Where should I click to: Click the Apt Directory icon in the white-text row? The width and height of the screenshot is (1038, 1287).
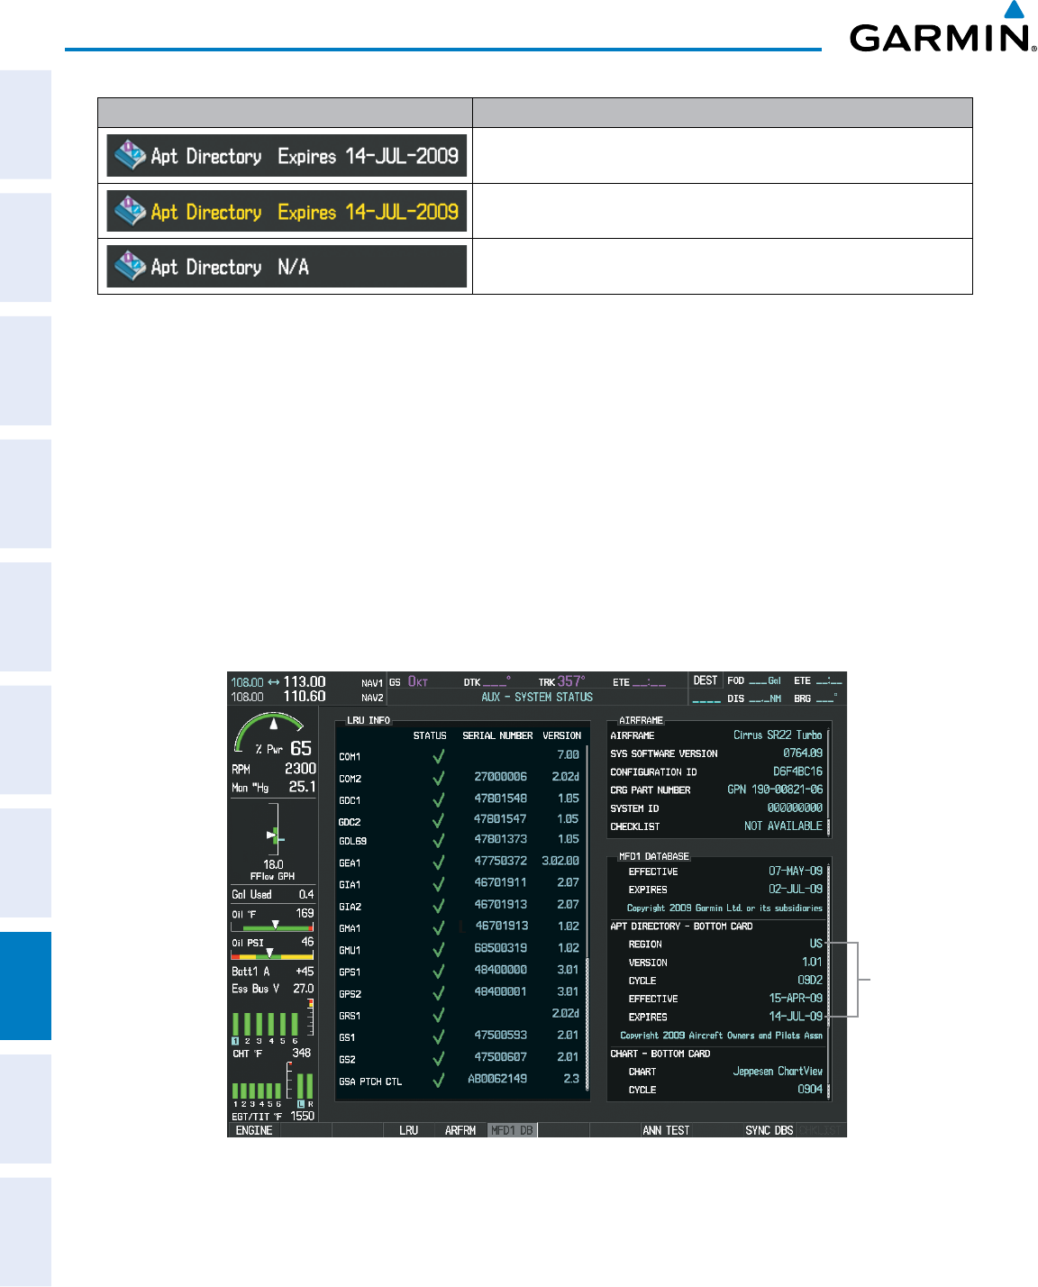(131, 155)
